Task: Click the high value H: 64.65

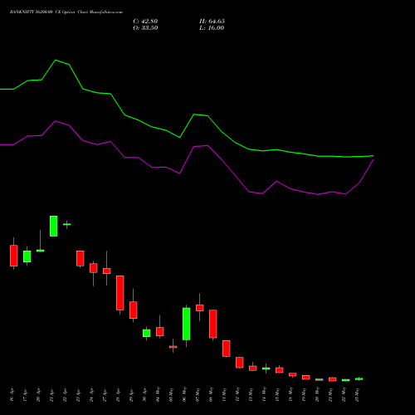Action: 212,22
